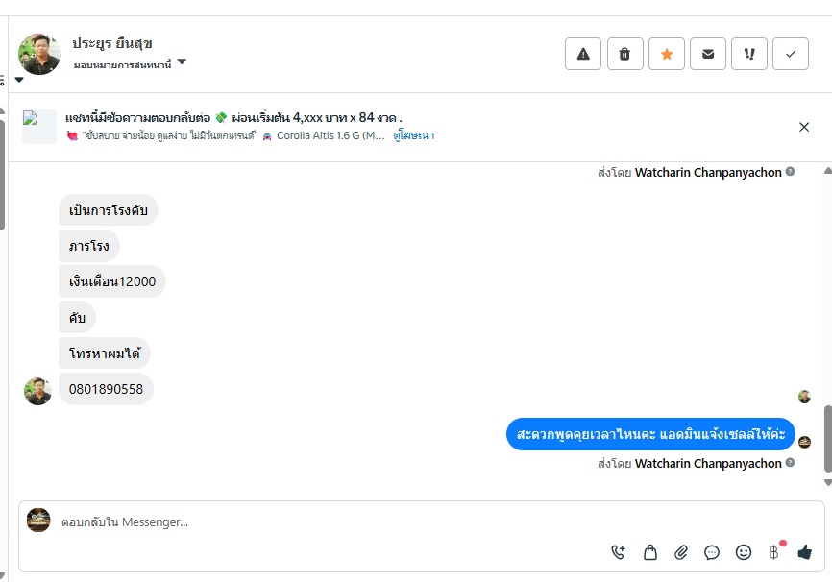The image size is (832, 582).
Task: Mark conversation as spam with warning icon
Action: [x=582, y=54]
